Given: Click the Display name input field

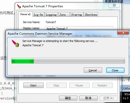Looking at the screenshot, I should point(80,28).
